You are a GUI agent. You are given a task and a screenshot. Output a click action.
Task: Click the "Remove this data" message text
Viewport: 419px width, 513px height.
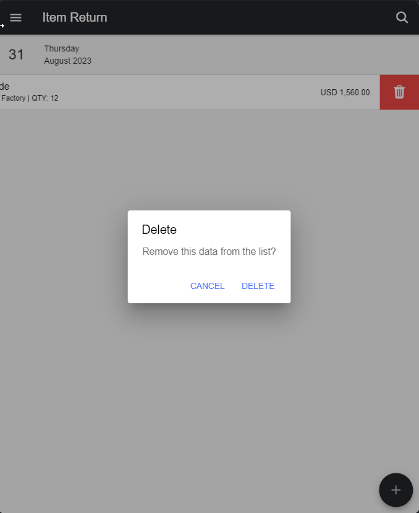point(209,252)
